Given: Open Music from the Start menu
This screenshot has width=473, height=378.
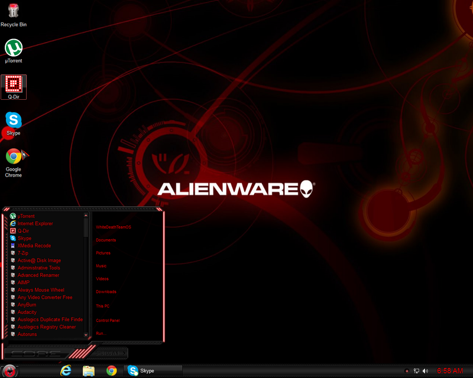Looking at the screenshot, I should pyautogui.click(x=101, y=266).
